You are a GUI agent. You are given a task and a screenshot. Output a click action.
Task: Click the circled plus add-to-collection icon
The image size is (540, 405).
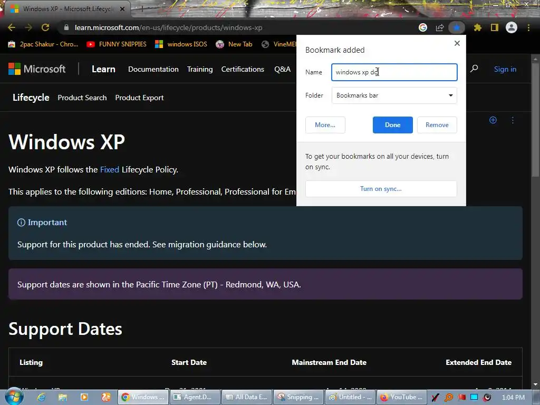(493, 120)
